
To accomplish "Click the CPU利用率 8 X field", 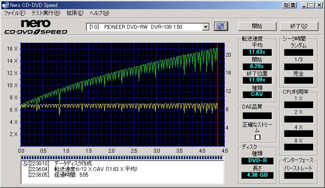I will coord(298,147).
